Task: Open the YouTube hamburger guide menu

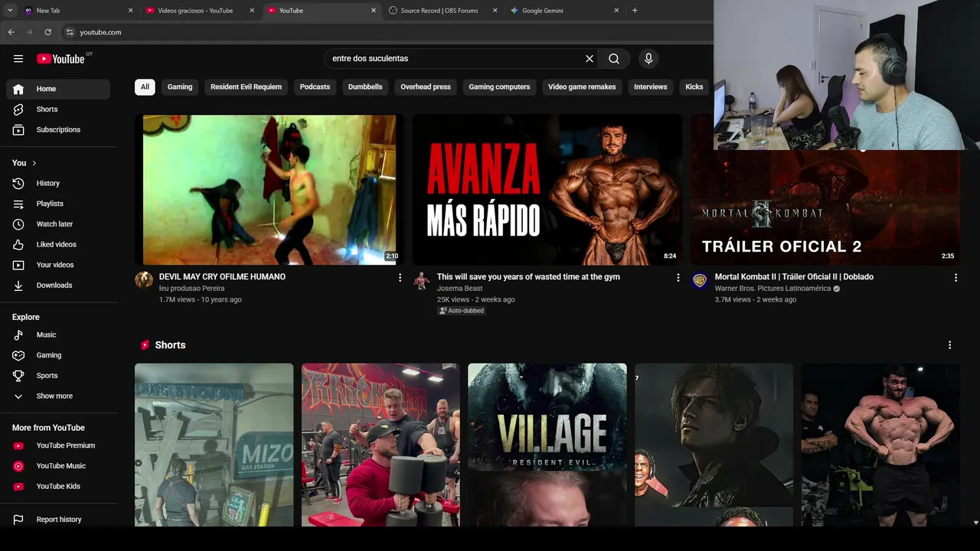Action: pyautogui.click(x=18, y=59)
